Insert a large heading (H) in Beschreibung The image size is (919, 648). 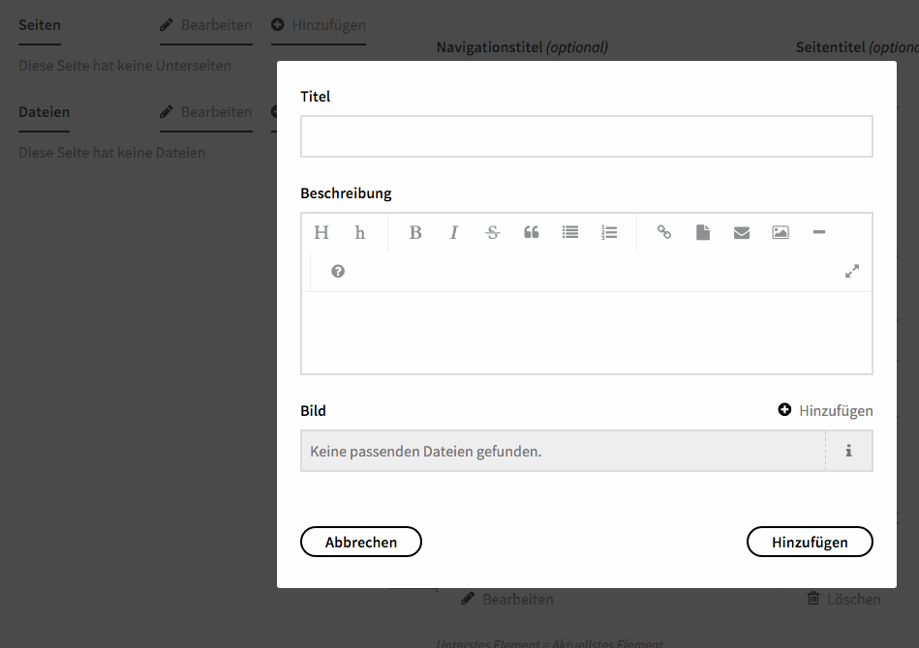322,232
